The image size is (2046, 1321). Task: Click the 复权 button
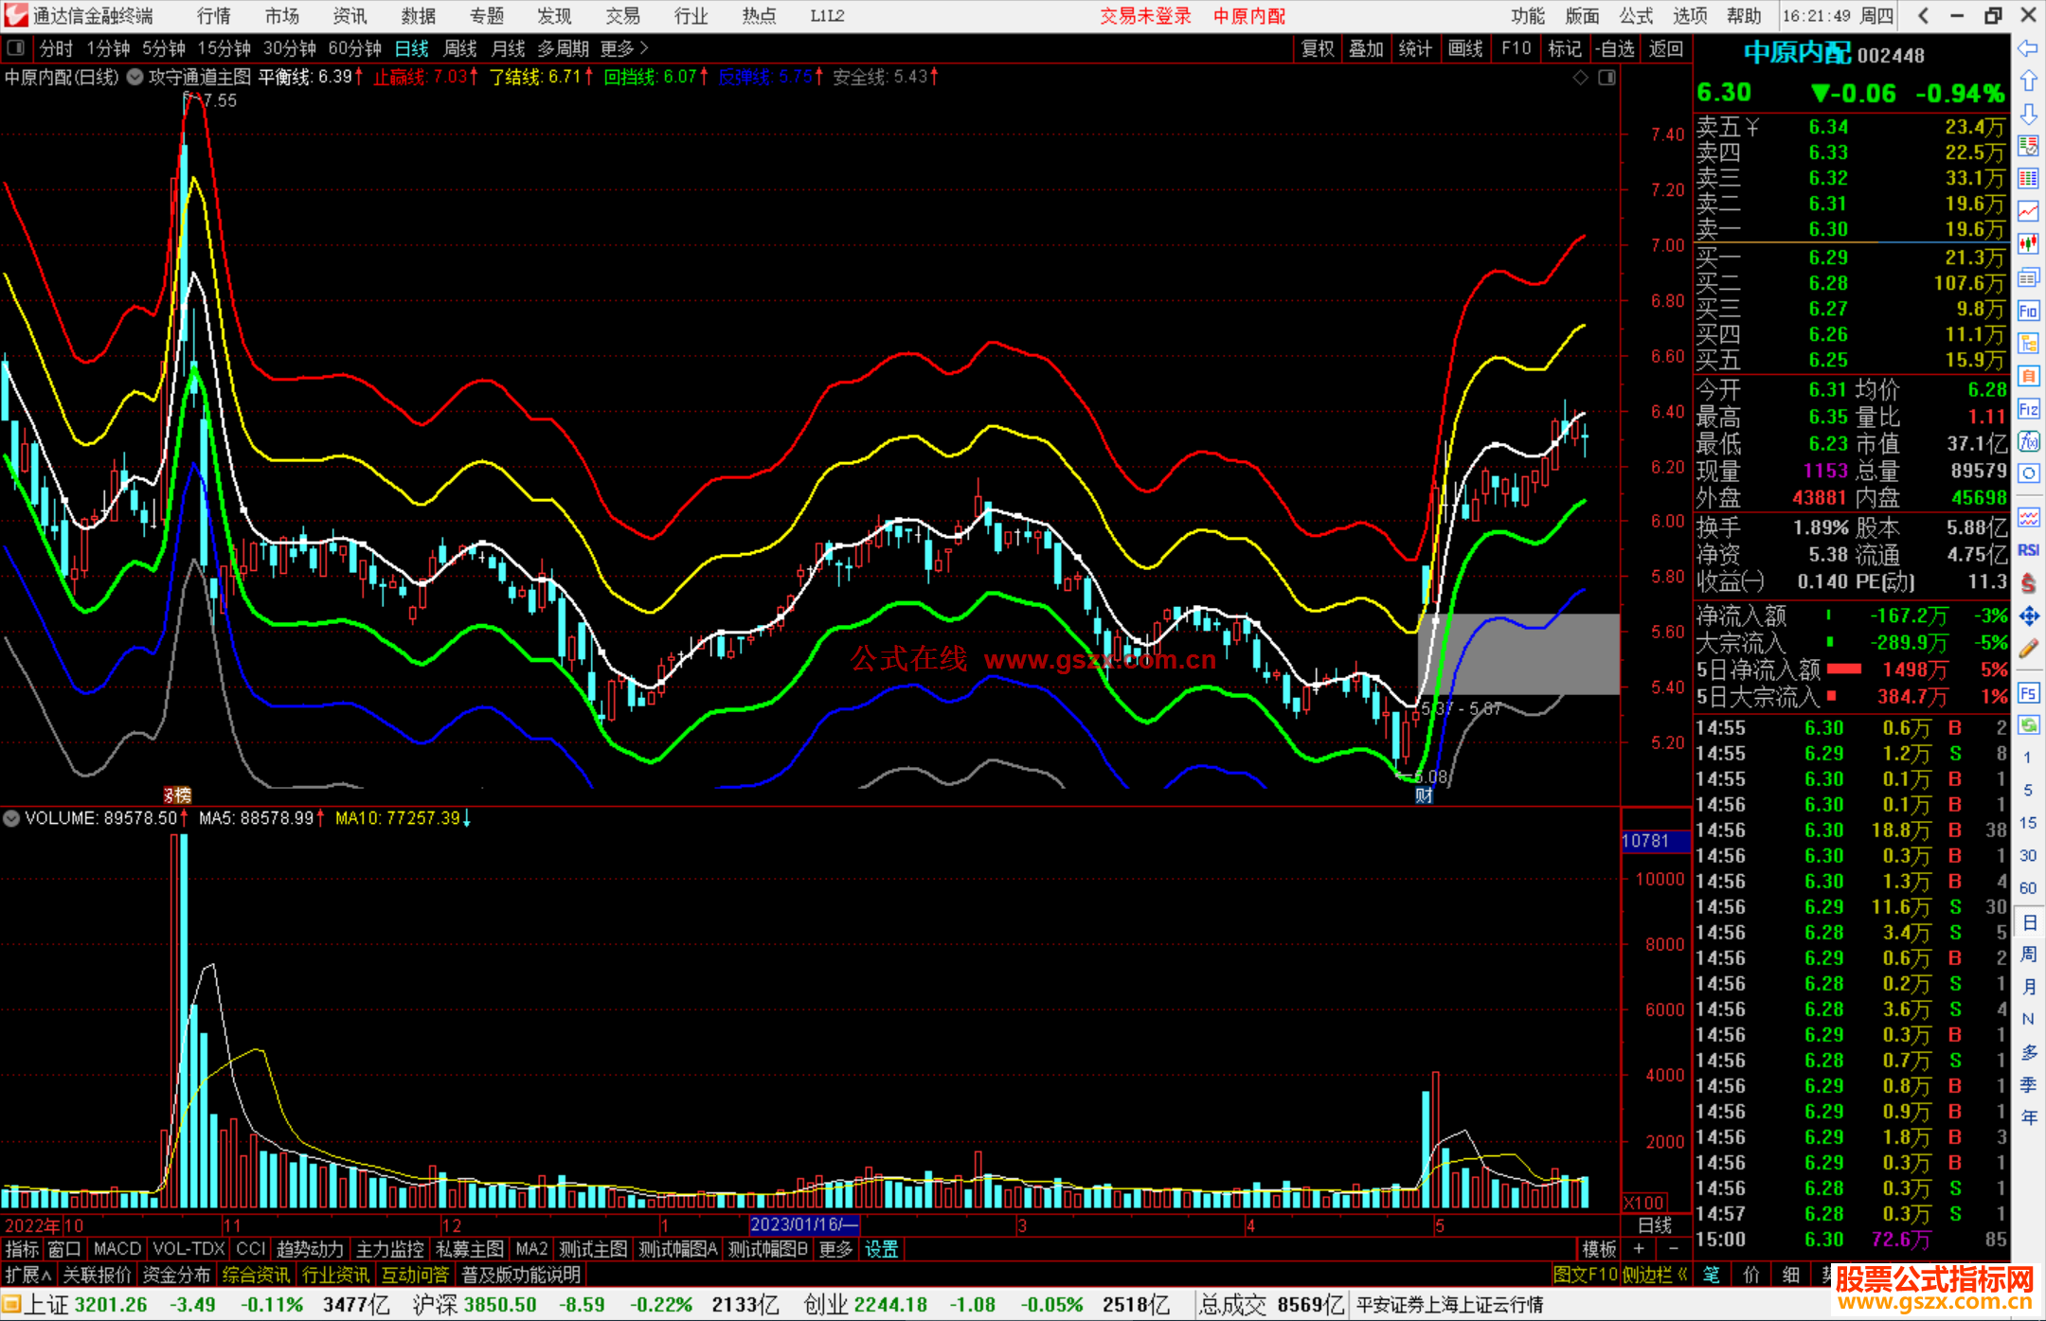(x=1318, y=48)
